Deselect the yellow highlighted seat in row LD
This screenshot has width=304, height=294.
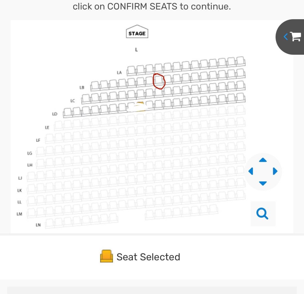pos(140,106)
